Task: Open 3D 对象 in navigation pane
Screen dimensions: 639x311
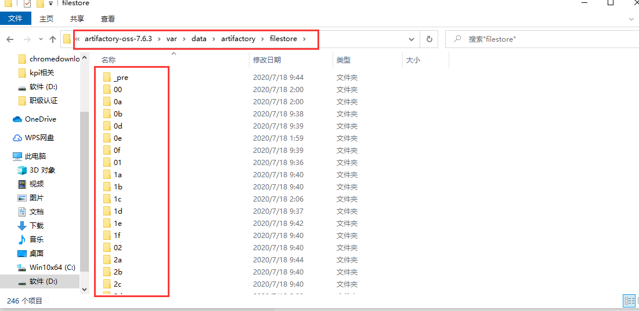Action: (36, 170)
